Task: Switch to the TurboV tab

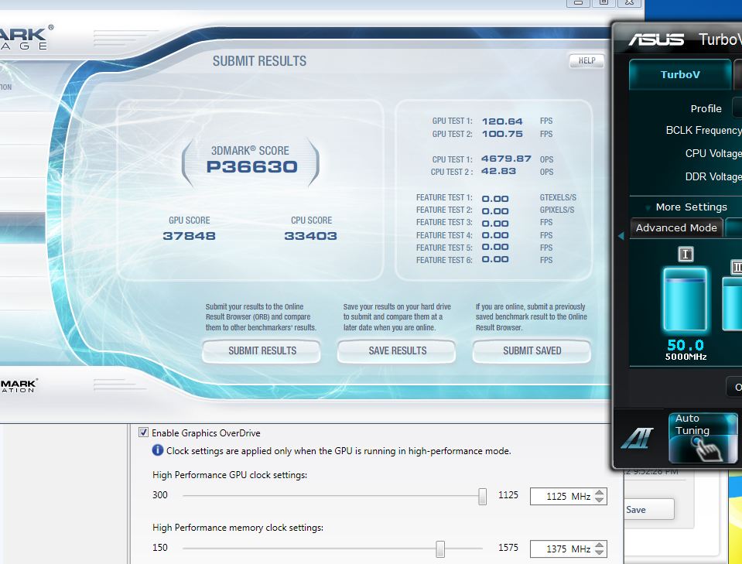Action: coord(680,75)
